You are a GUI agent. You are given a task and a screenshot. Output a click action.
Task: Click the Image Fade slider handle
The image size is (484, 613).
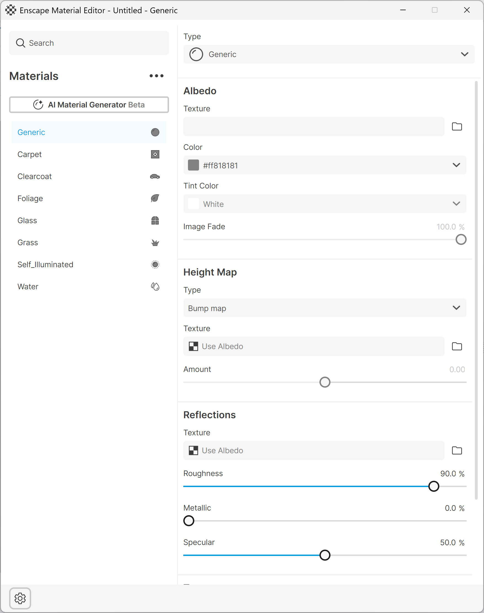point(461,240)
